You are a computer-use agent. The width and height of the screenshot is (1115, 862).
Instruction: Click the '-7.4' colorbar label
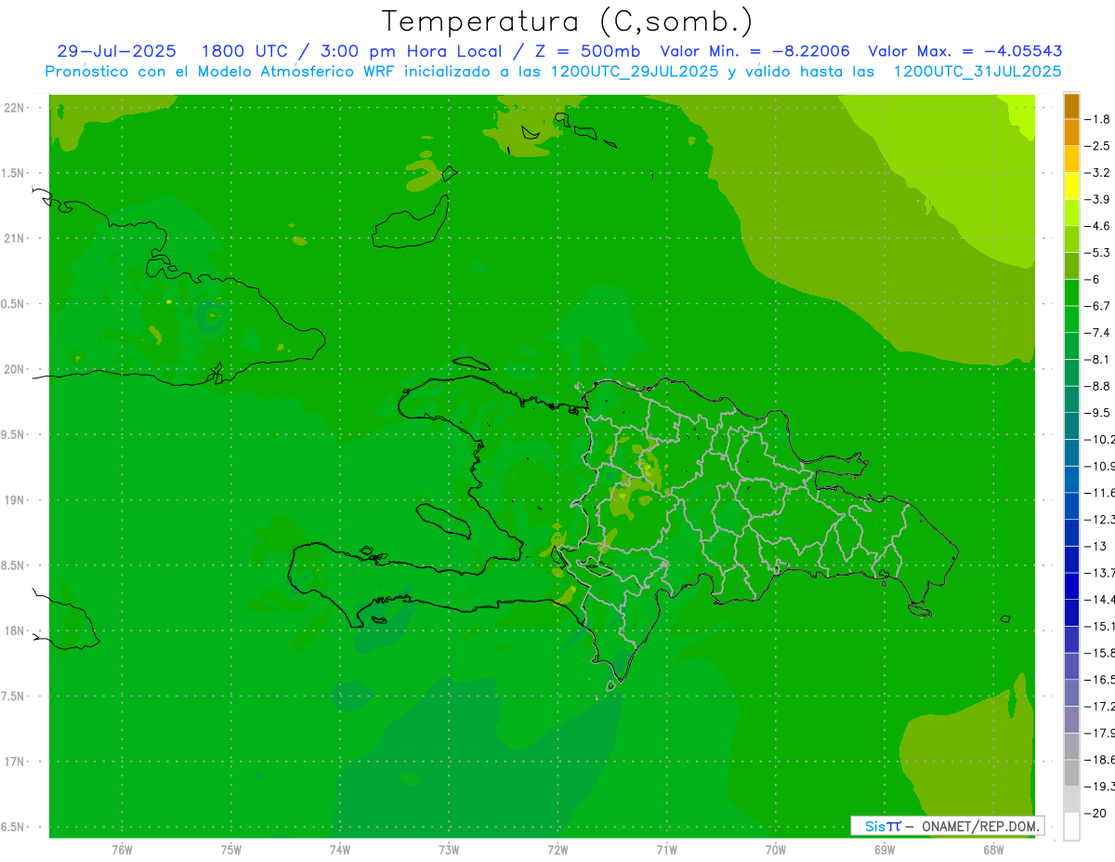point(1097,332)
